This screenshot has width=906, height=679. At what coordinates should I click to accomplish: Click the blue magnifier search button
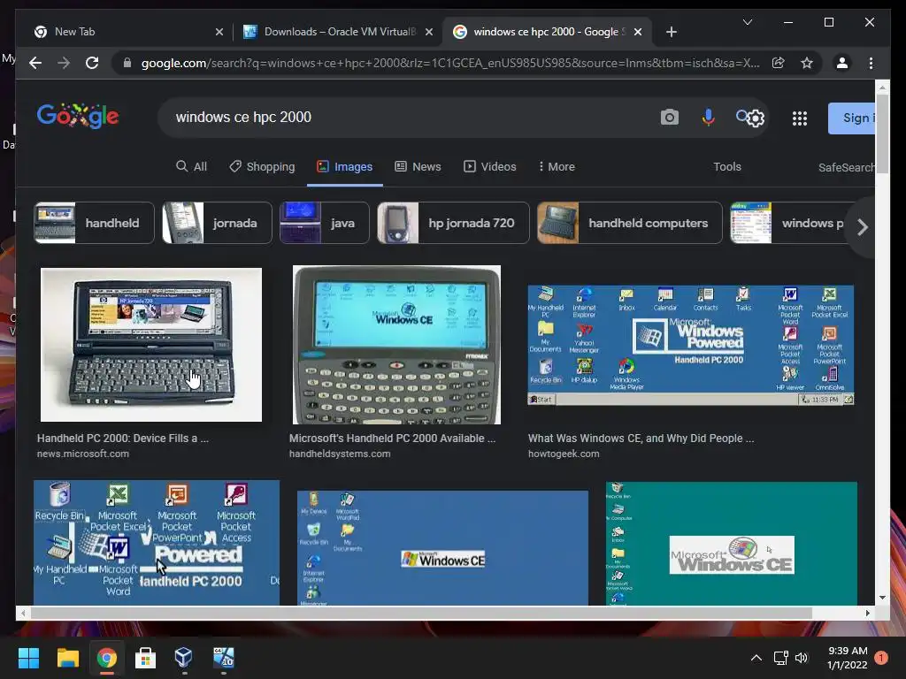[x=742, y=116]
